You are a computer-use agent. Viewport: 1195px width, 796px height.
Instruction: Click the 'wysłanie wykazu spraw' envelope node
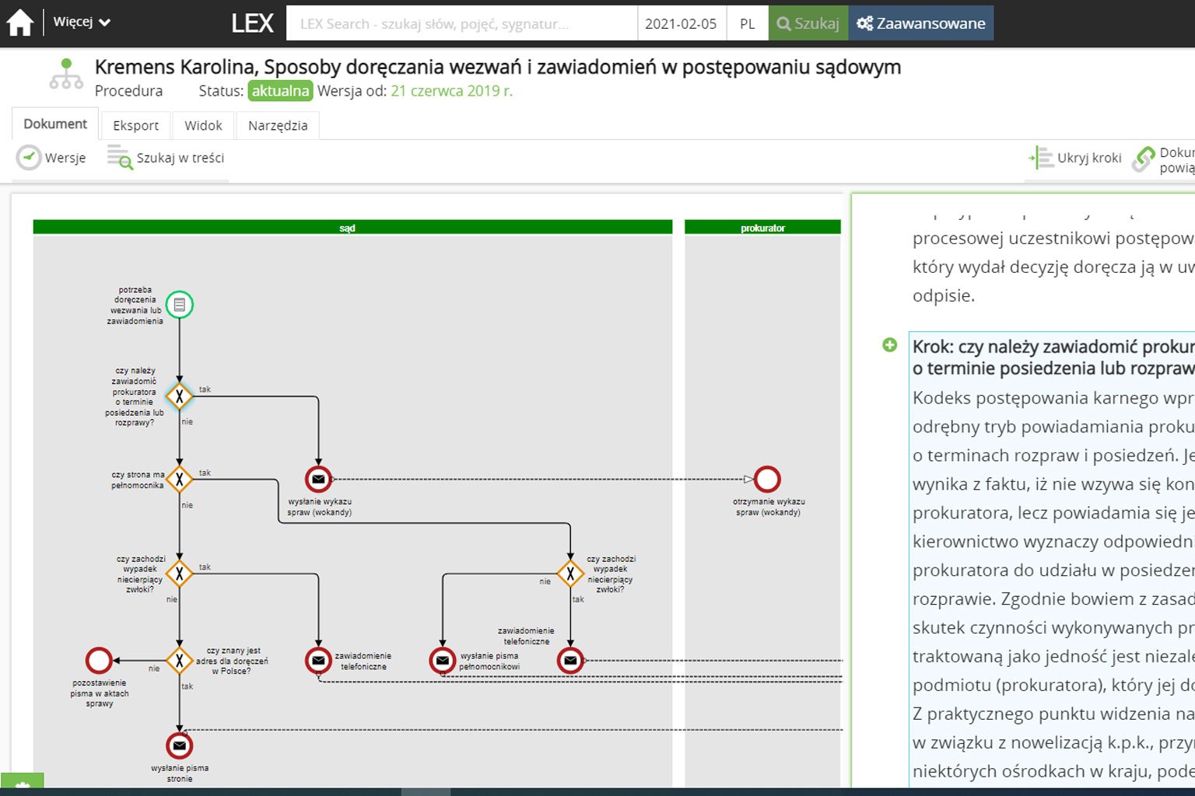(318, 480)
